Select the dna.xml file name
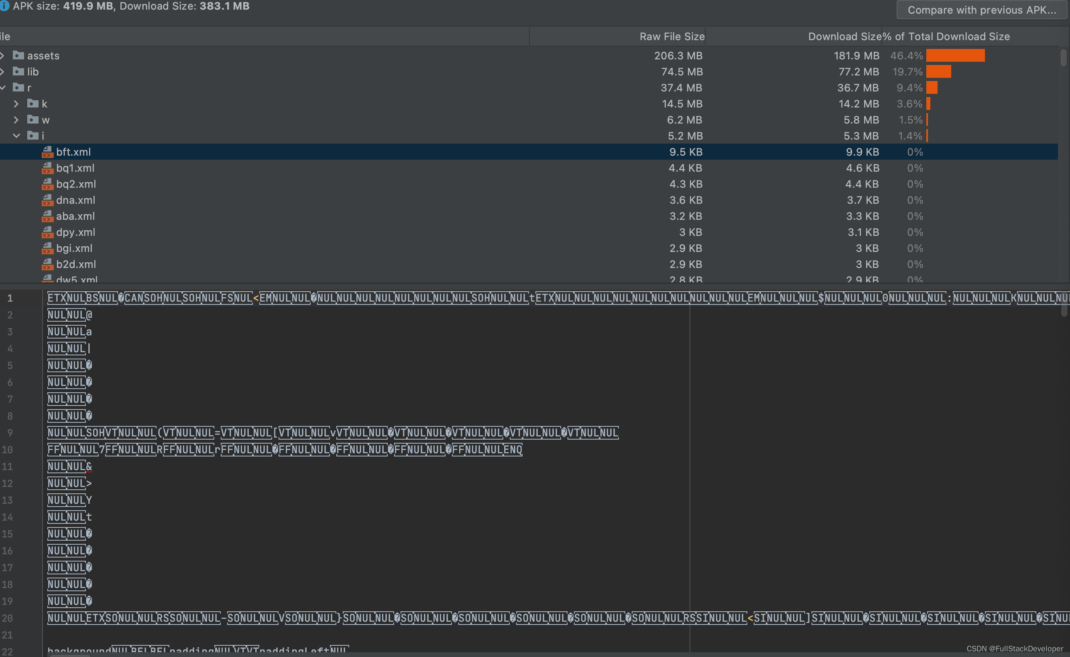This screenshot has height=657, width=1070. (x=75, y=200)
